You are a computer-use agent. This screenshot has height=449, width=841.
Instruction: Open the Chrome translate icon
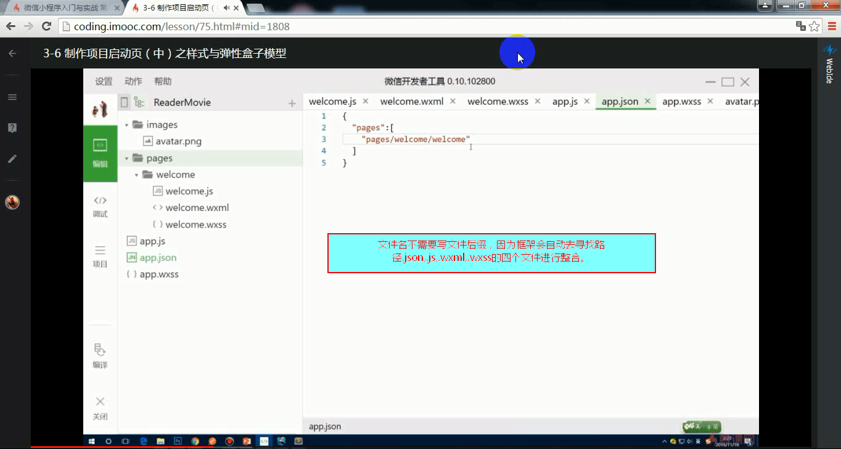[801, 26]
